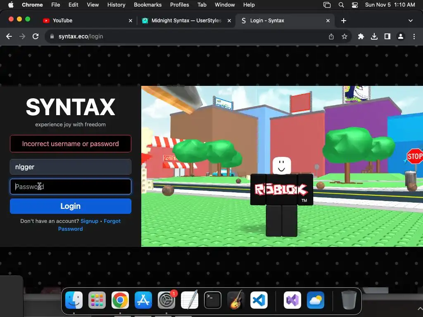Open the Tab menu
This screenshot has width=423, height=317.
click(202, 5)
